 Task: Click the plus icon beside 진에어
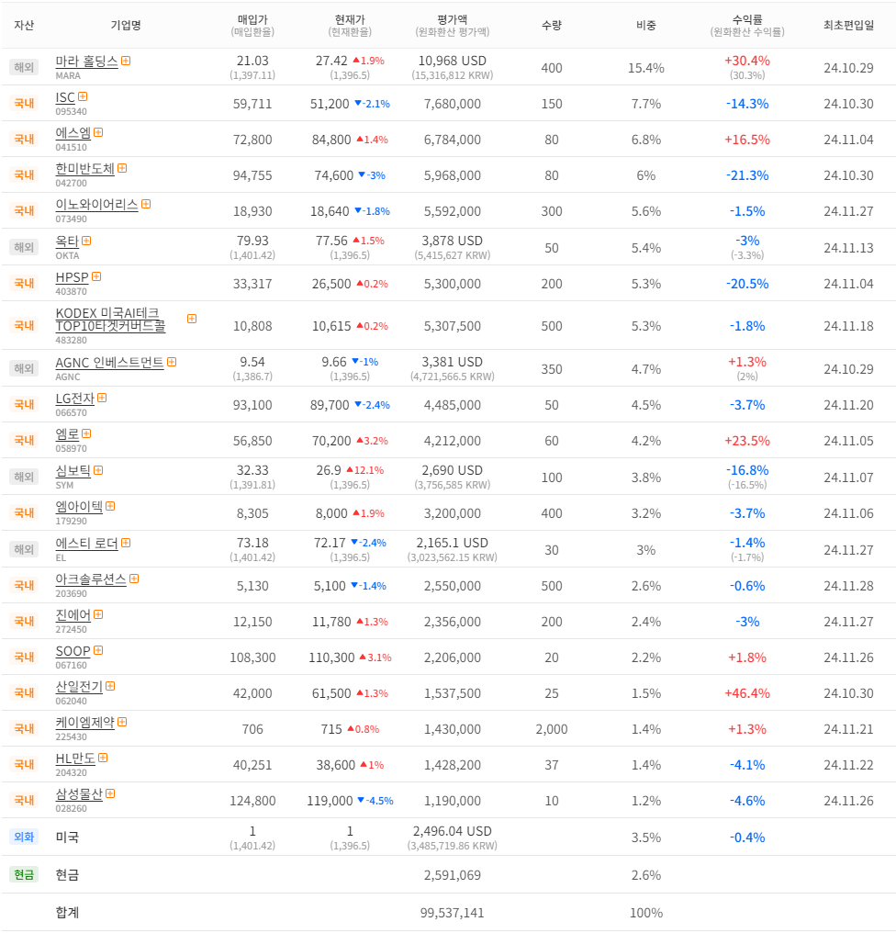[98, 614]
